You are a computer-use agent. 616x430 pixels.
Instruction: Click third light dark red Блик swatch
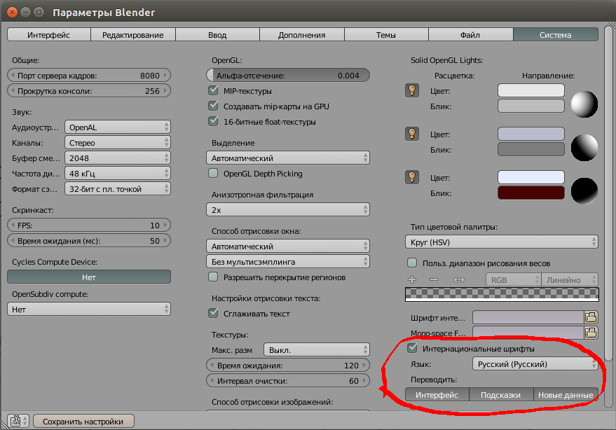tap(531, 193)
